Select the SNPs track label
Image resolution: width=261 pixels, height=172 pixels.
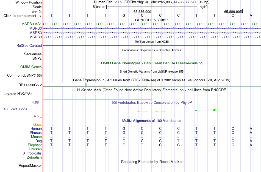click(37, 58)
